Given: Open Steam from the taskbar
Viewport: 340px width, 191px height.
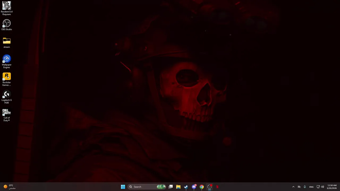Looking at the screenshot, I should click(x=186, y=187).
